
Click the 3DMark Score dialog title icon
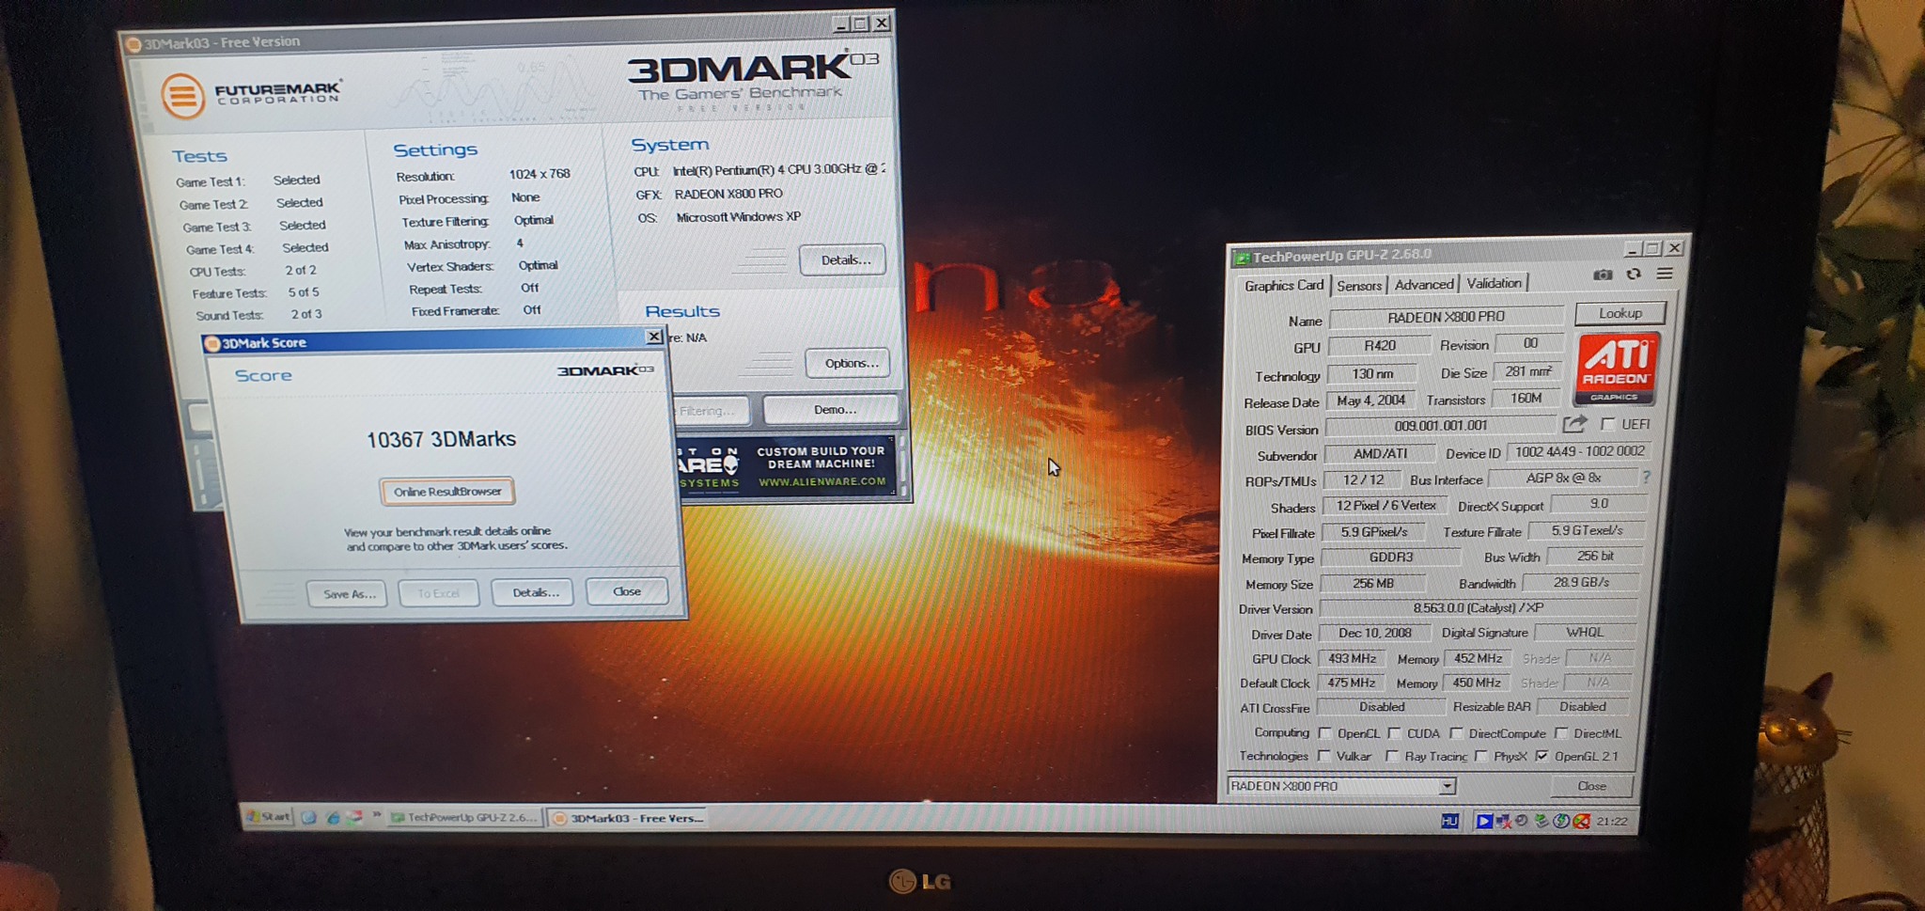212,343
